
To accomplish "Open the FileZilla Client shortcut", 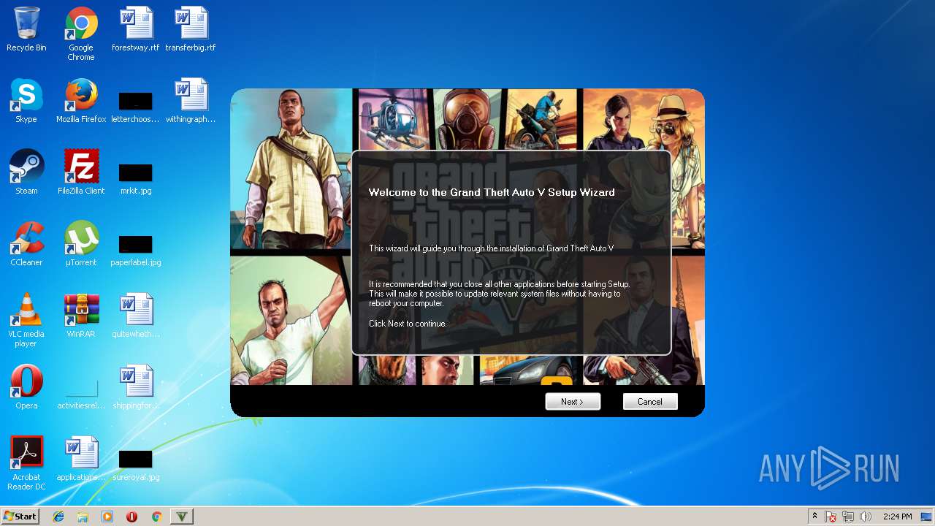I will [81, 173].
